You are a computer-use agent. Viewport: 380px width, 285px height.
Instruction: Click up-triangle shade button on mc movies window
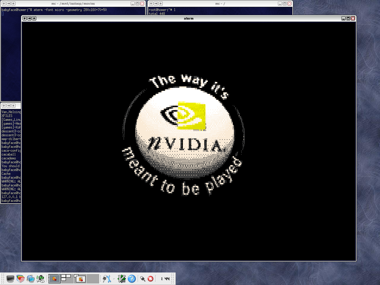13,4
